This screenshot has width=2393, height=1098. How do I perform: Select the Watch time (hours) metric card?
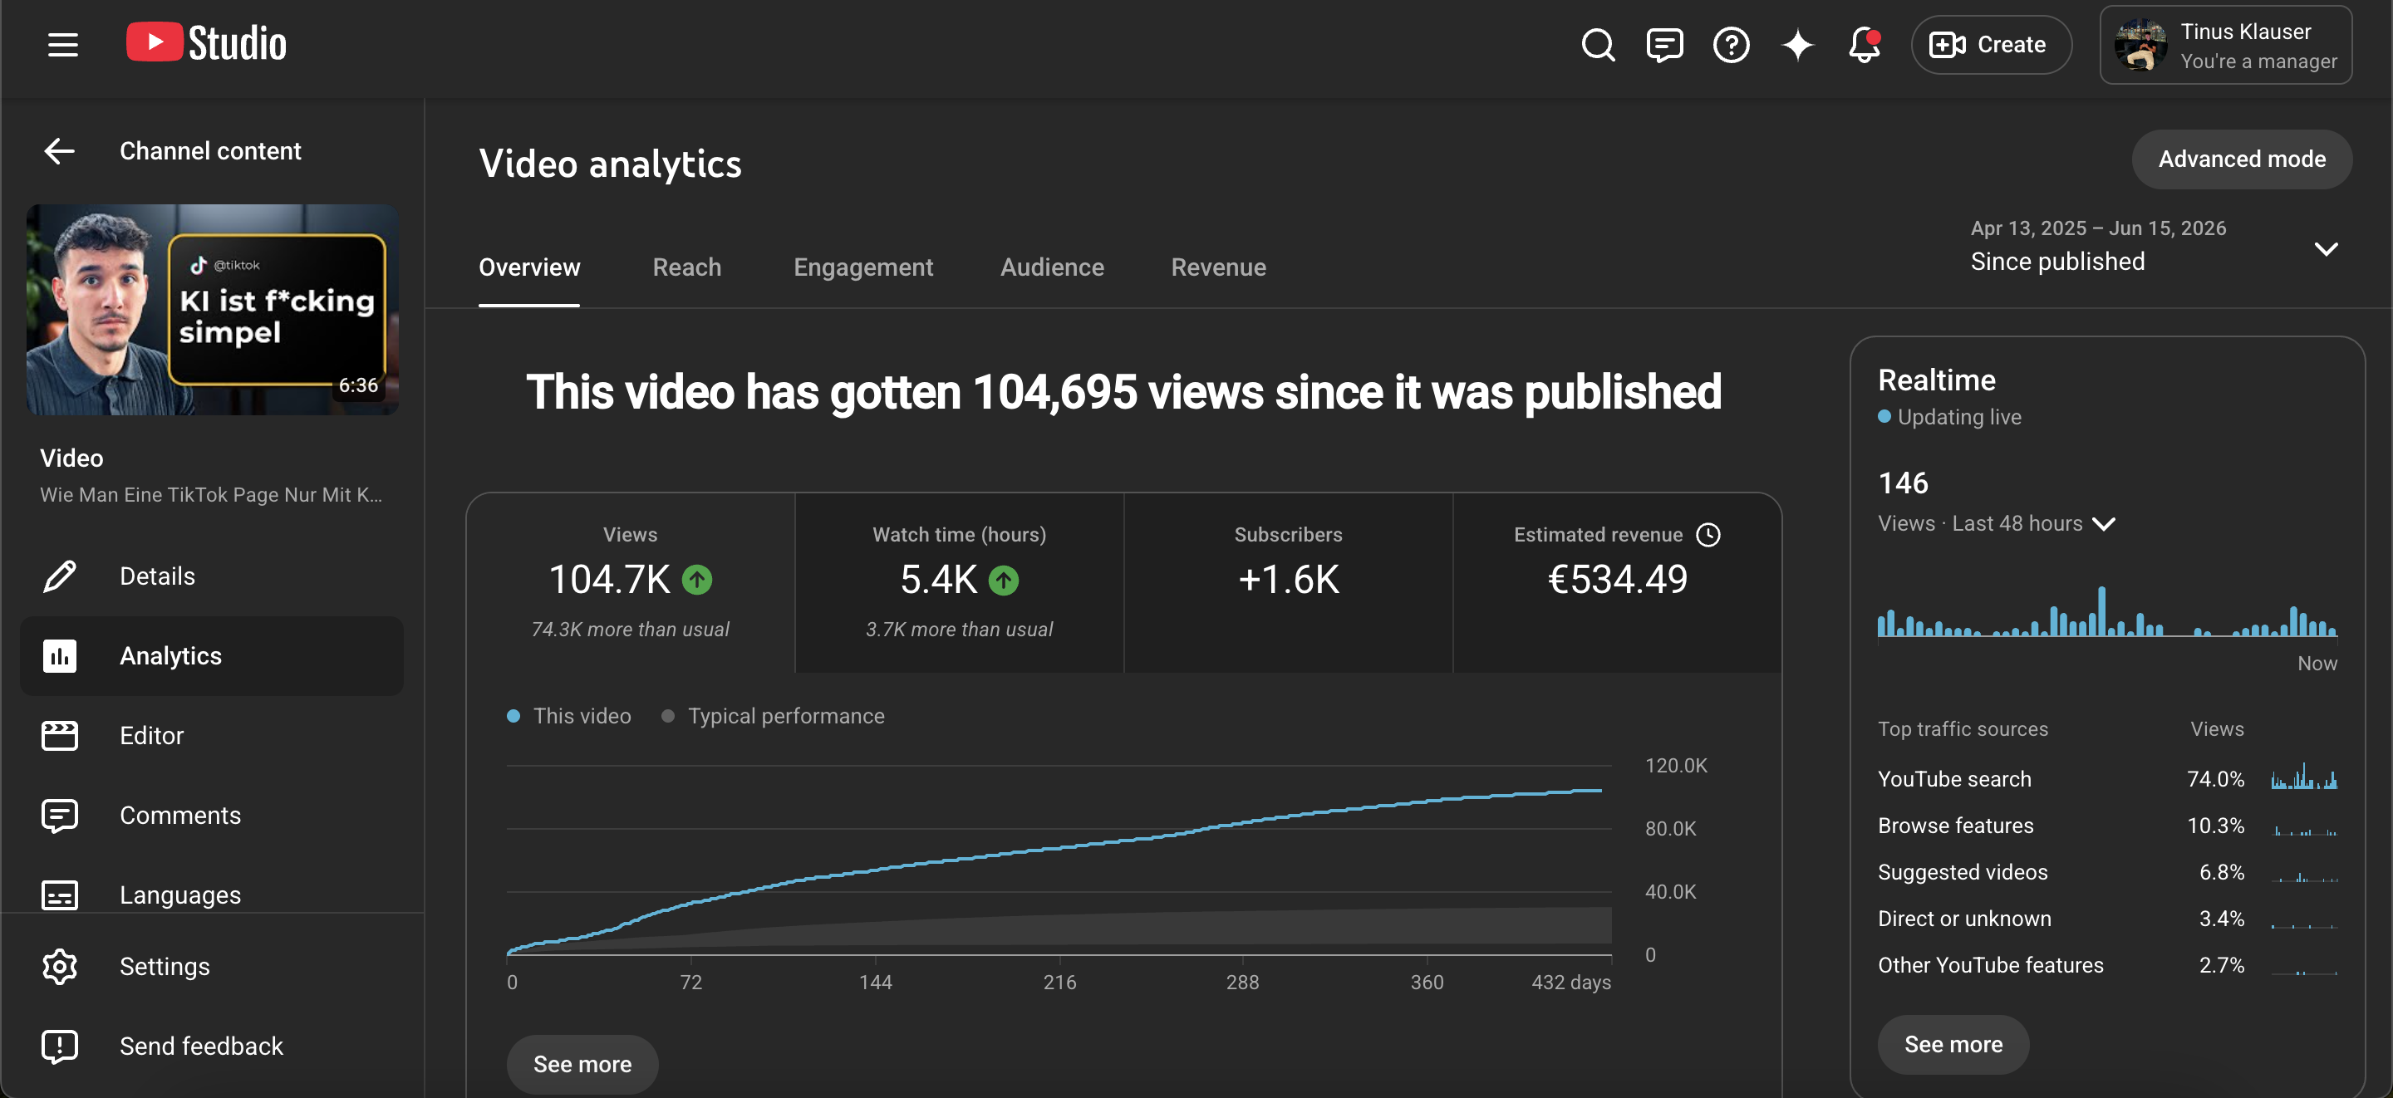(959, 582)
